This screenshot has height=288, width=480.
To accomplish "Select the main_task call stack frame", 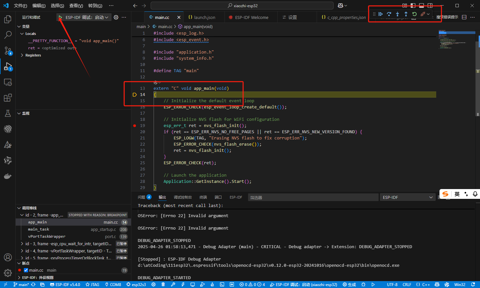I will pyautogui.click(x=73, y=229).
